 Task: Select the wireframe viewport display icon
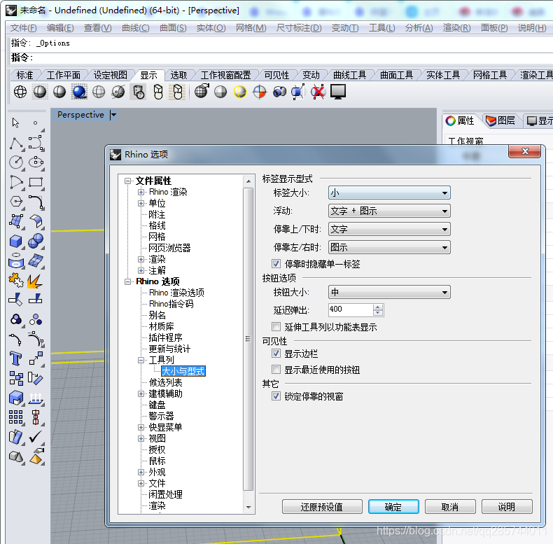click(20, 92)
